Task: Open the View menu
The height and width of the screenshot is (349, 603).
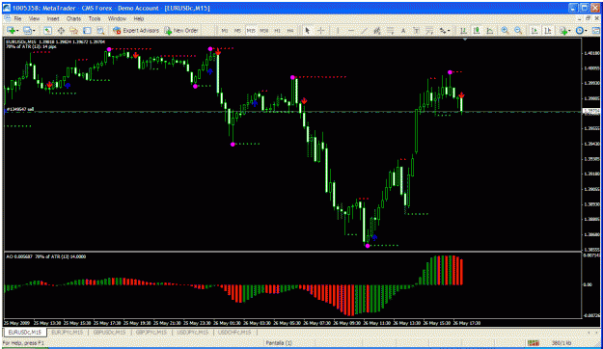Action: click(34, 18)
